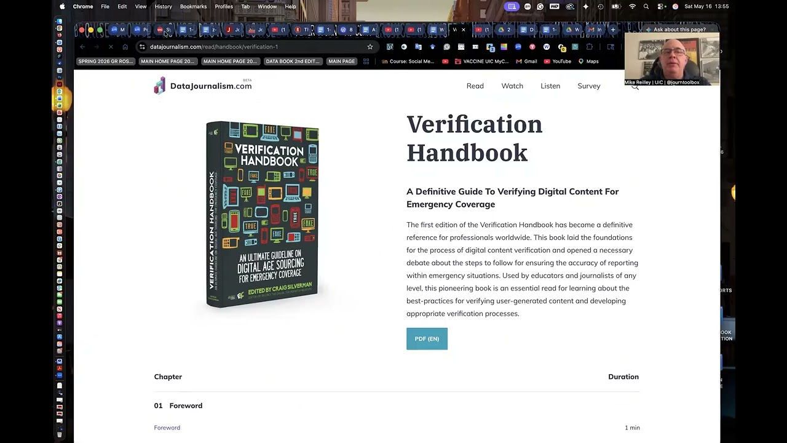
Task: Click the Time Machine menu bar icon
Action: point(601,6)
